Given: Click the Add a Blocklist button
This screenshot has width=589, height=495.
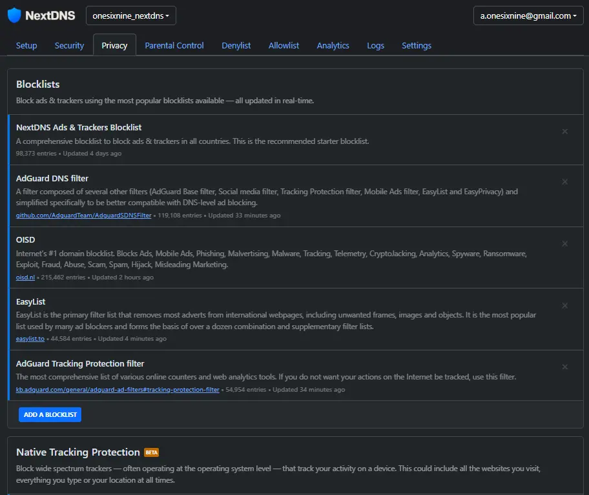Looking at the screenshot, I should click(x=50, y=414).
